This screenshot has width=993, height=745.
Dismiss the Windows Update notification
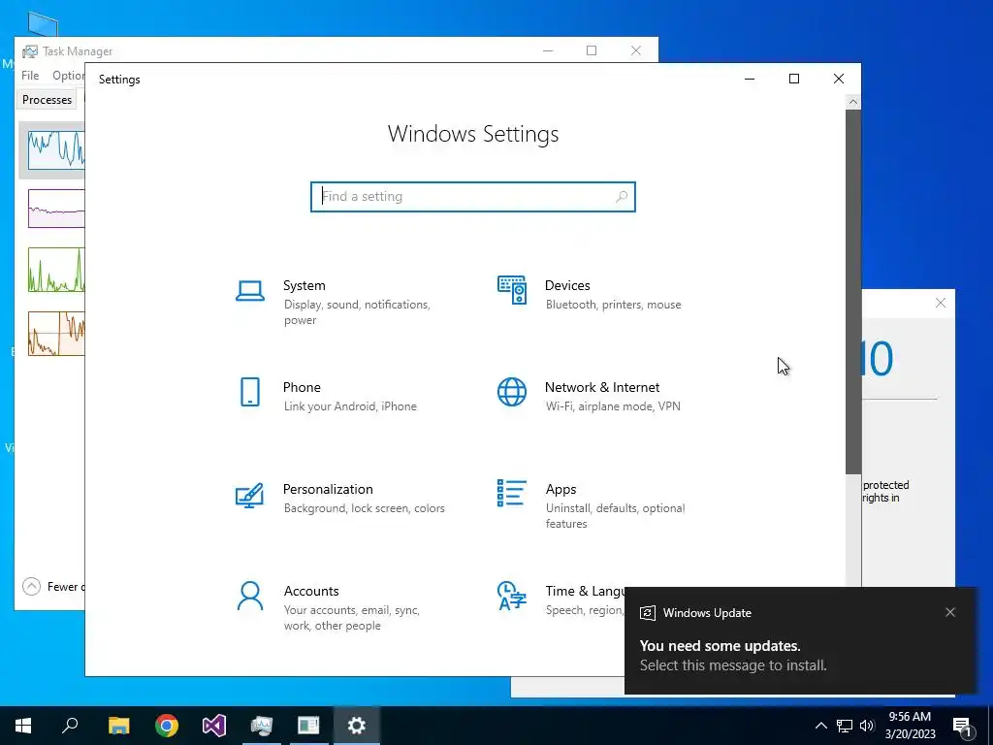950,612
